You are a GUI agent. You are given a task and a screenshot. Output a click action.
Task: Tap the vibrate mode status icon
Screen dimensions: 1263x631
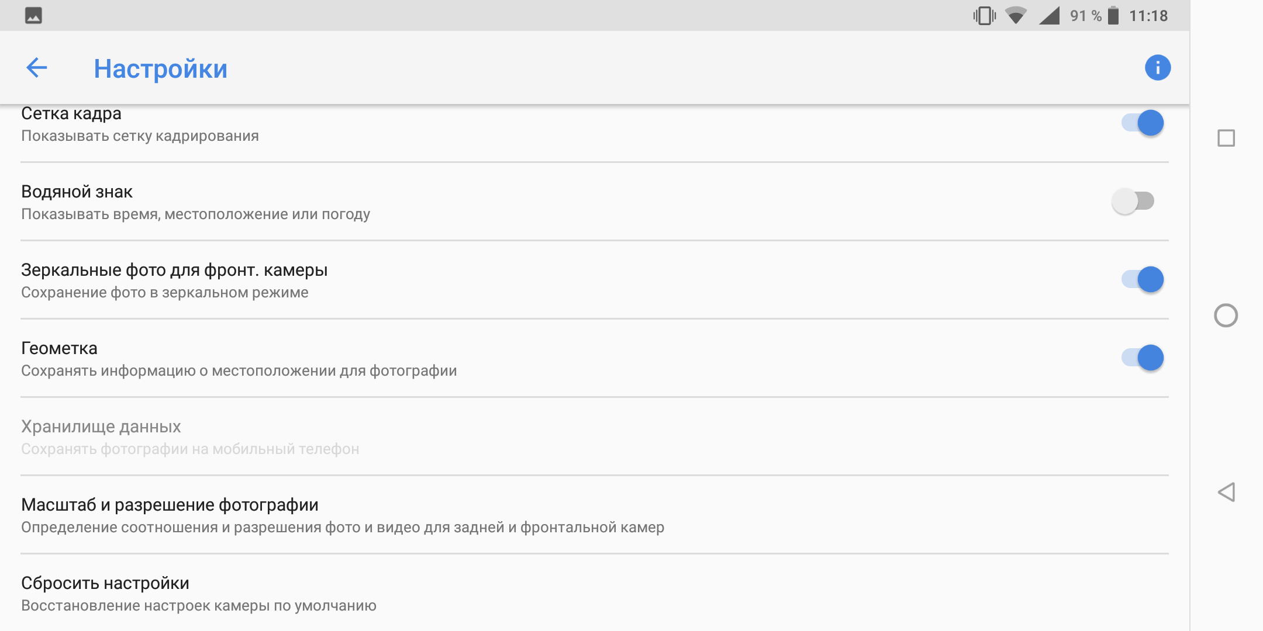[x=985, y=16]
